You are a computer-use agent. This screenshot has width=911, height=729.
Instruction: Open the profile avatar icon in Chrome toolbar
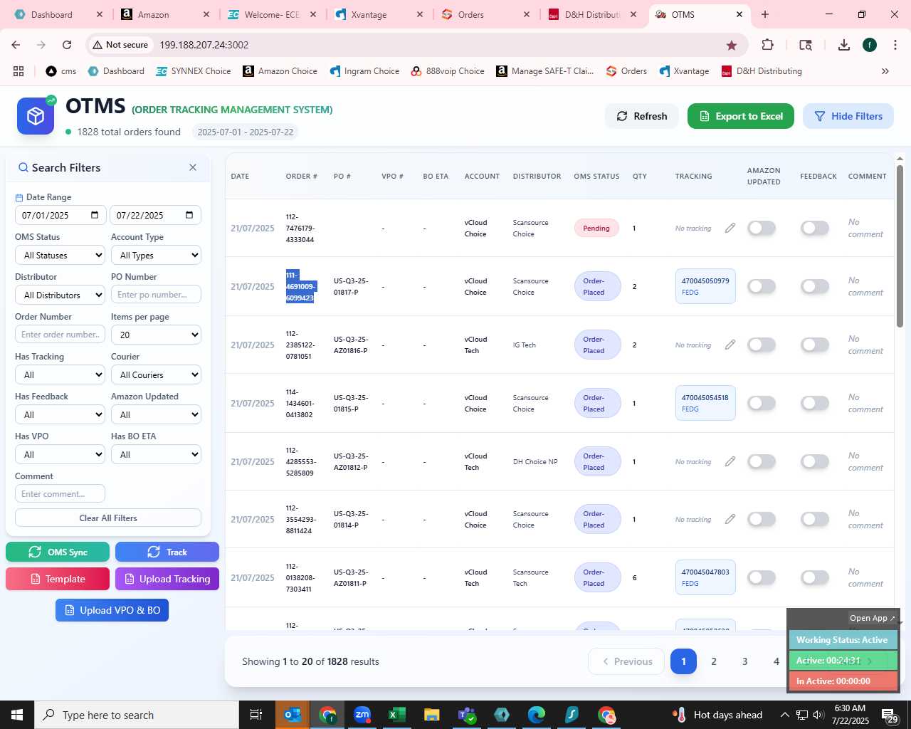click(870, 45)
